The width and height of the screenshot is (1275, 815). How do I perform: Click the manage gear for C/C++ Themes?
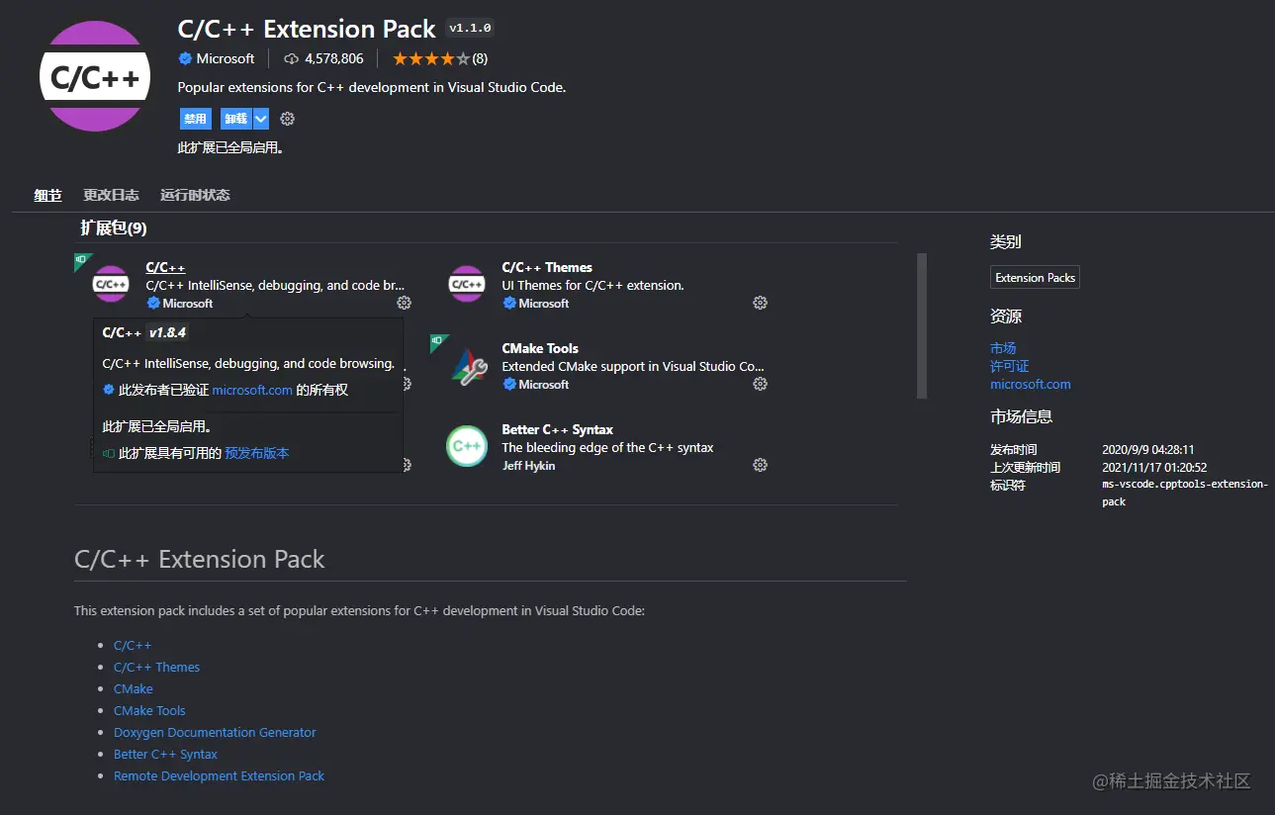tap(760, 303)
